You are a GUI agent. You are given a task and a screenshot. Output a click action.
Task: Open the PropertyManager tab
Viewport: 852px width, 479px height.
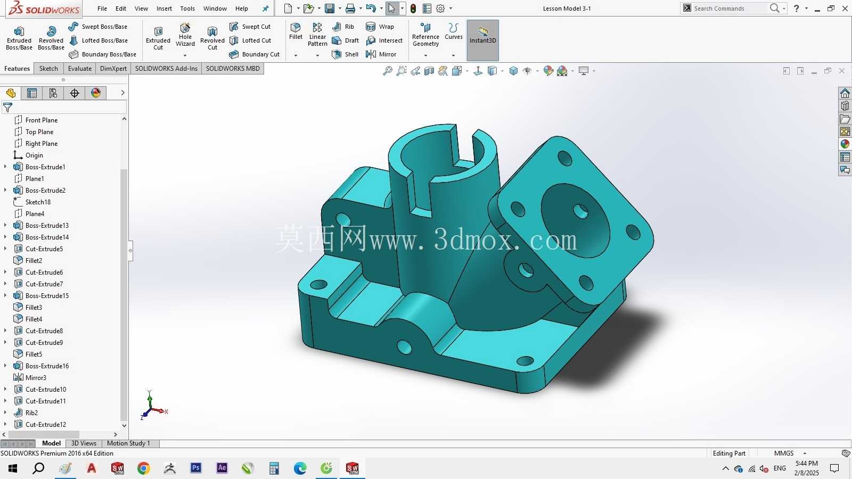click(x=32, y=93)
